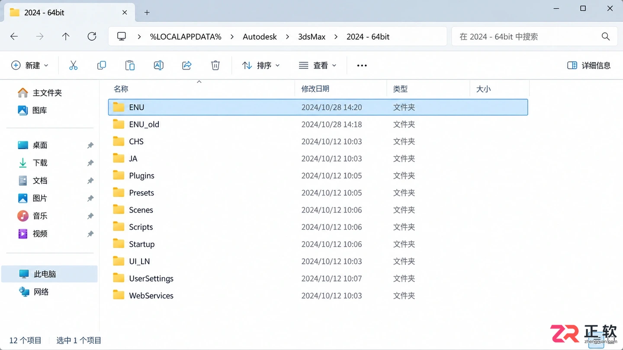Refresh the current folder view
This screenshot has height=350, width=623.
(x=92, y=37)
